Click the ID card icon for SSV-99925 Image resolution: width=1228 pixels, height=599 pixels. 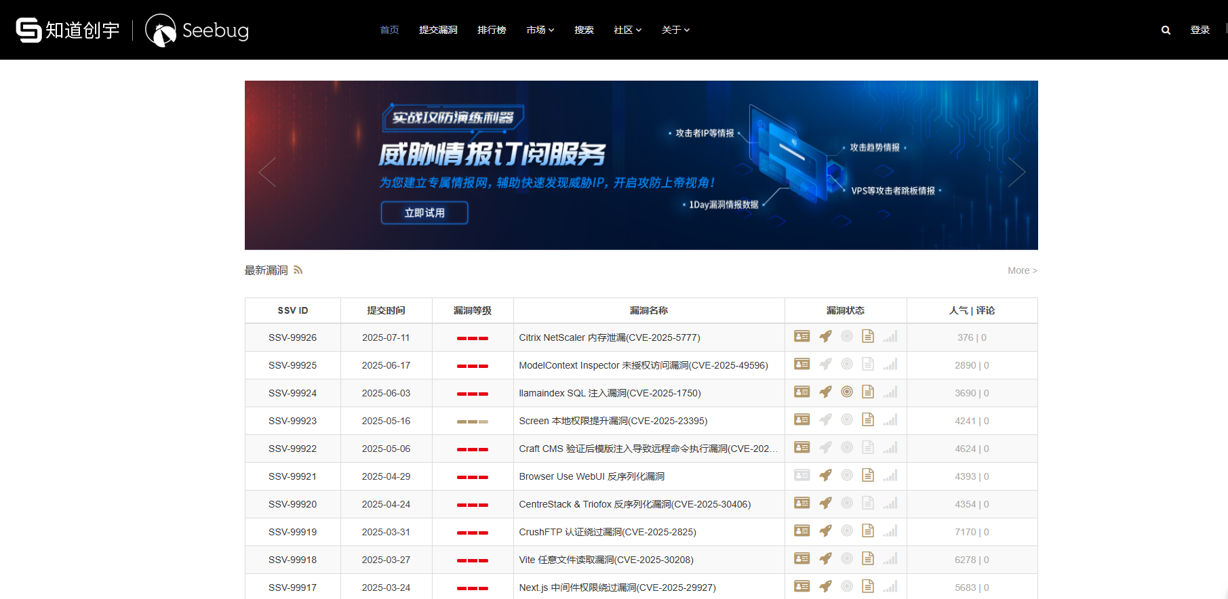(802, 365)
